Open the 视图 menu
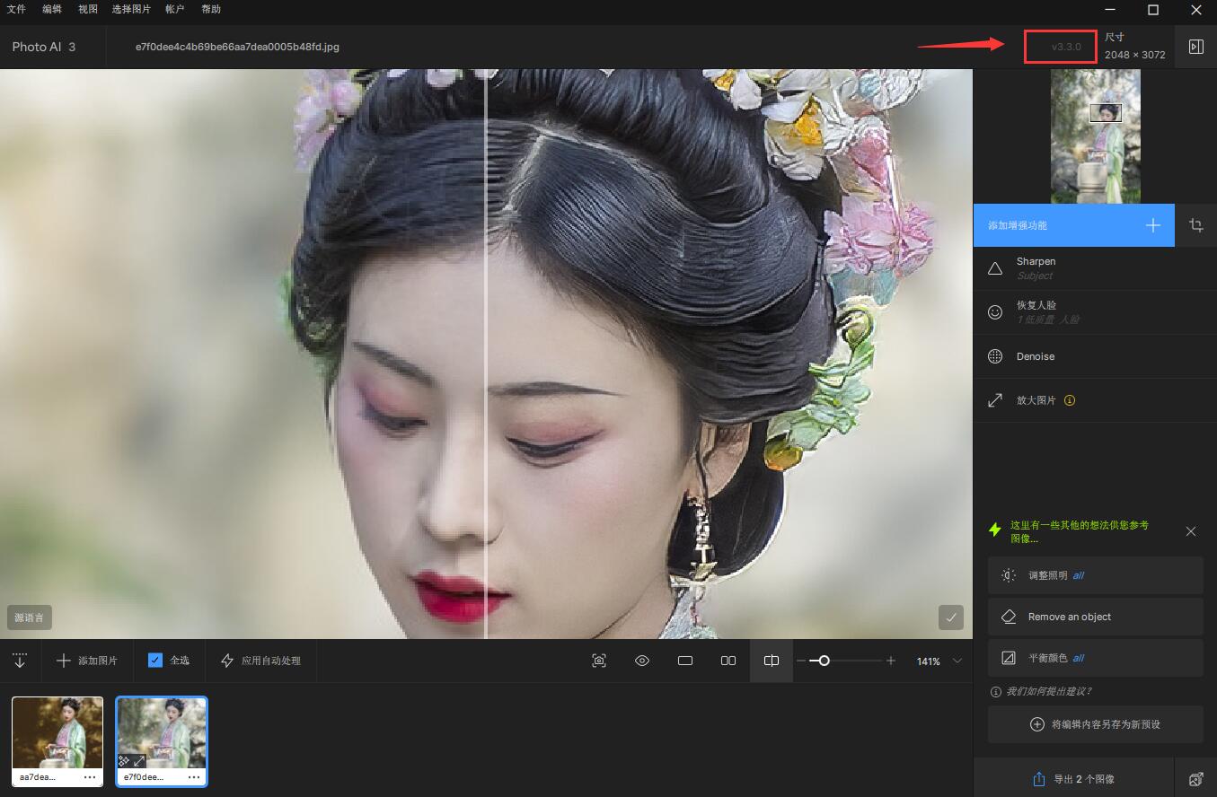Viewport: 1217px width, 797px height. tap(88, 9)
